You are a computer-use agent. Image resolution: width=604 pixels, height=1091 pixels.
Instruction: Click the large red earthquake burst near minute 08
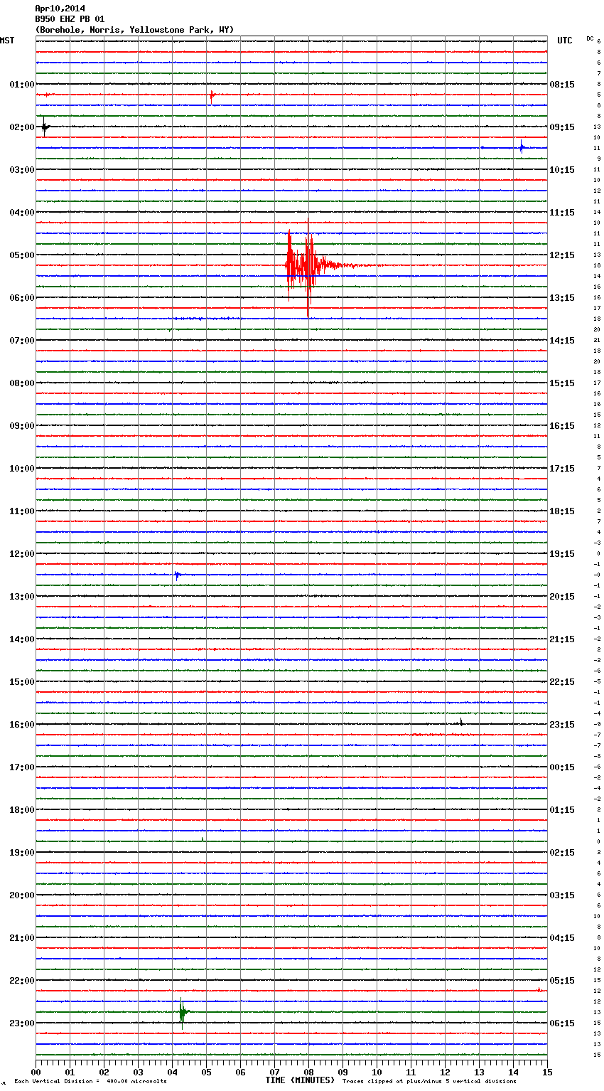pos(309,266)
